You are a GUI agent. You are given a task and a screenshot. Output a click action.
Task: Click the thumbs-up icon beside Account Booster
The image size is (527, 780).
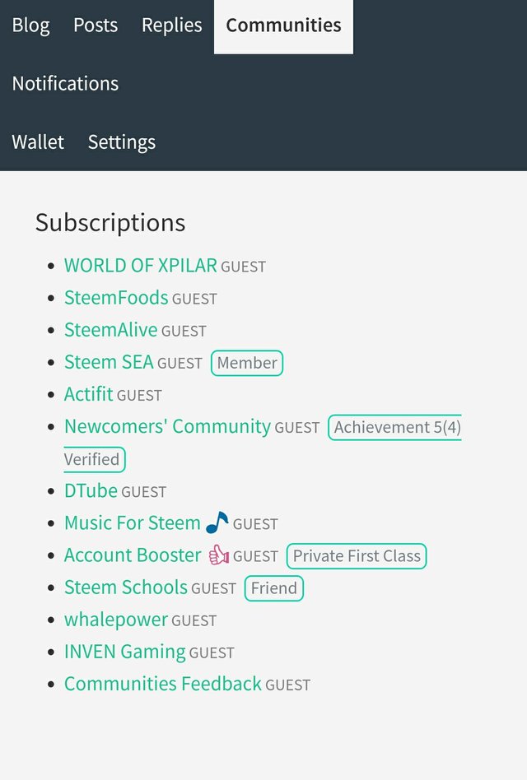click(217, 555)
